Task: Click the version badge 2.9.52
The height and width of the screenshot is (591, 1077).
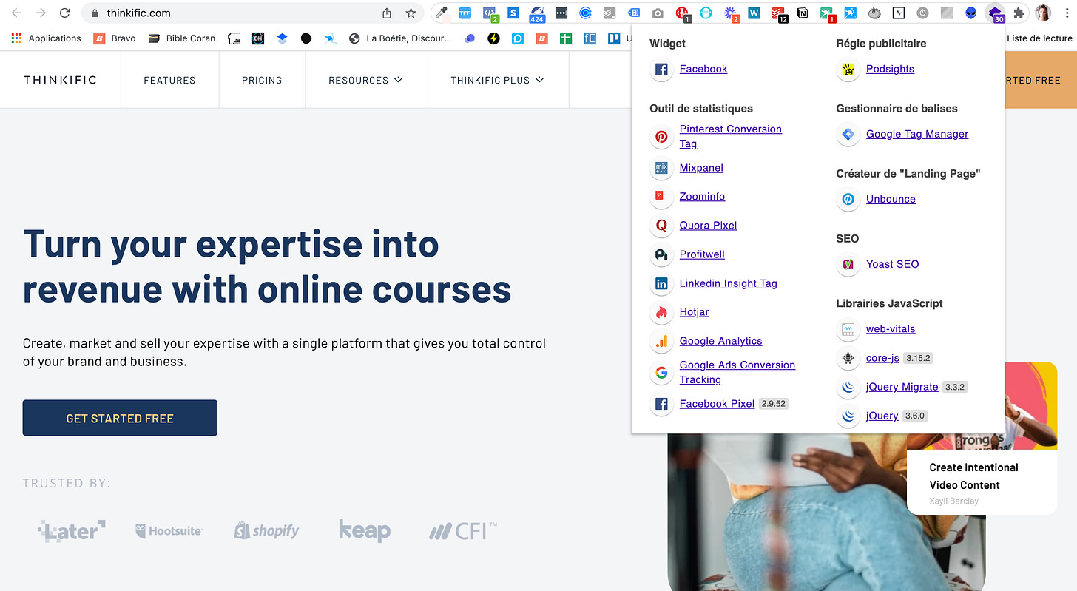Action: coord(773,404)
